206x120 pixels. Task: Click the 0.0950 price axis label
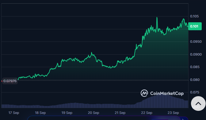[x=196, y=42]
